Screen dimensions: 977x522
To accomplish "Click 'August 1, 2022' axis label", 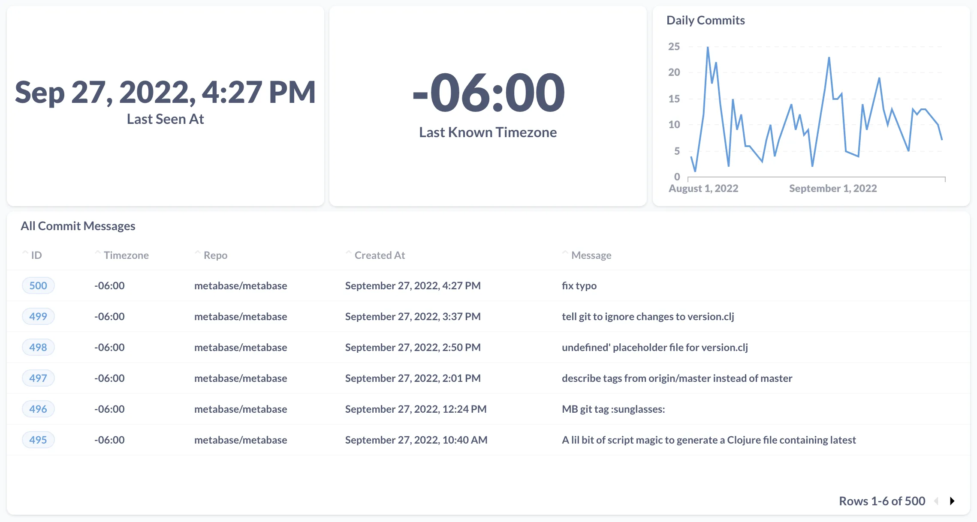I will click(703, 188).
